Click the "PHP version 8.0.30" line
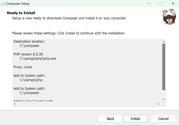 [x=28, y=54]
